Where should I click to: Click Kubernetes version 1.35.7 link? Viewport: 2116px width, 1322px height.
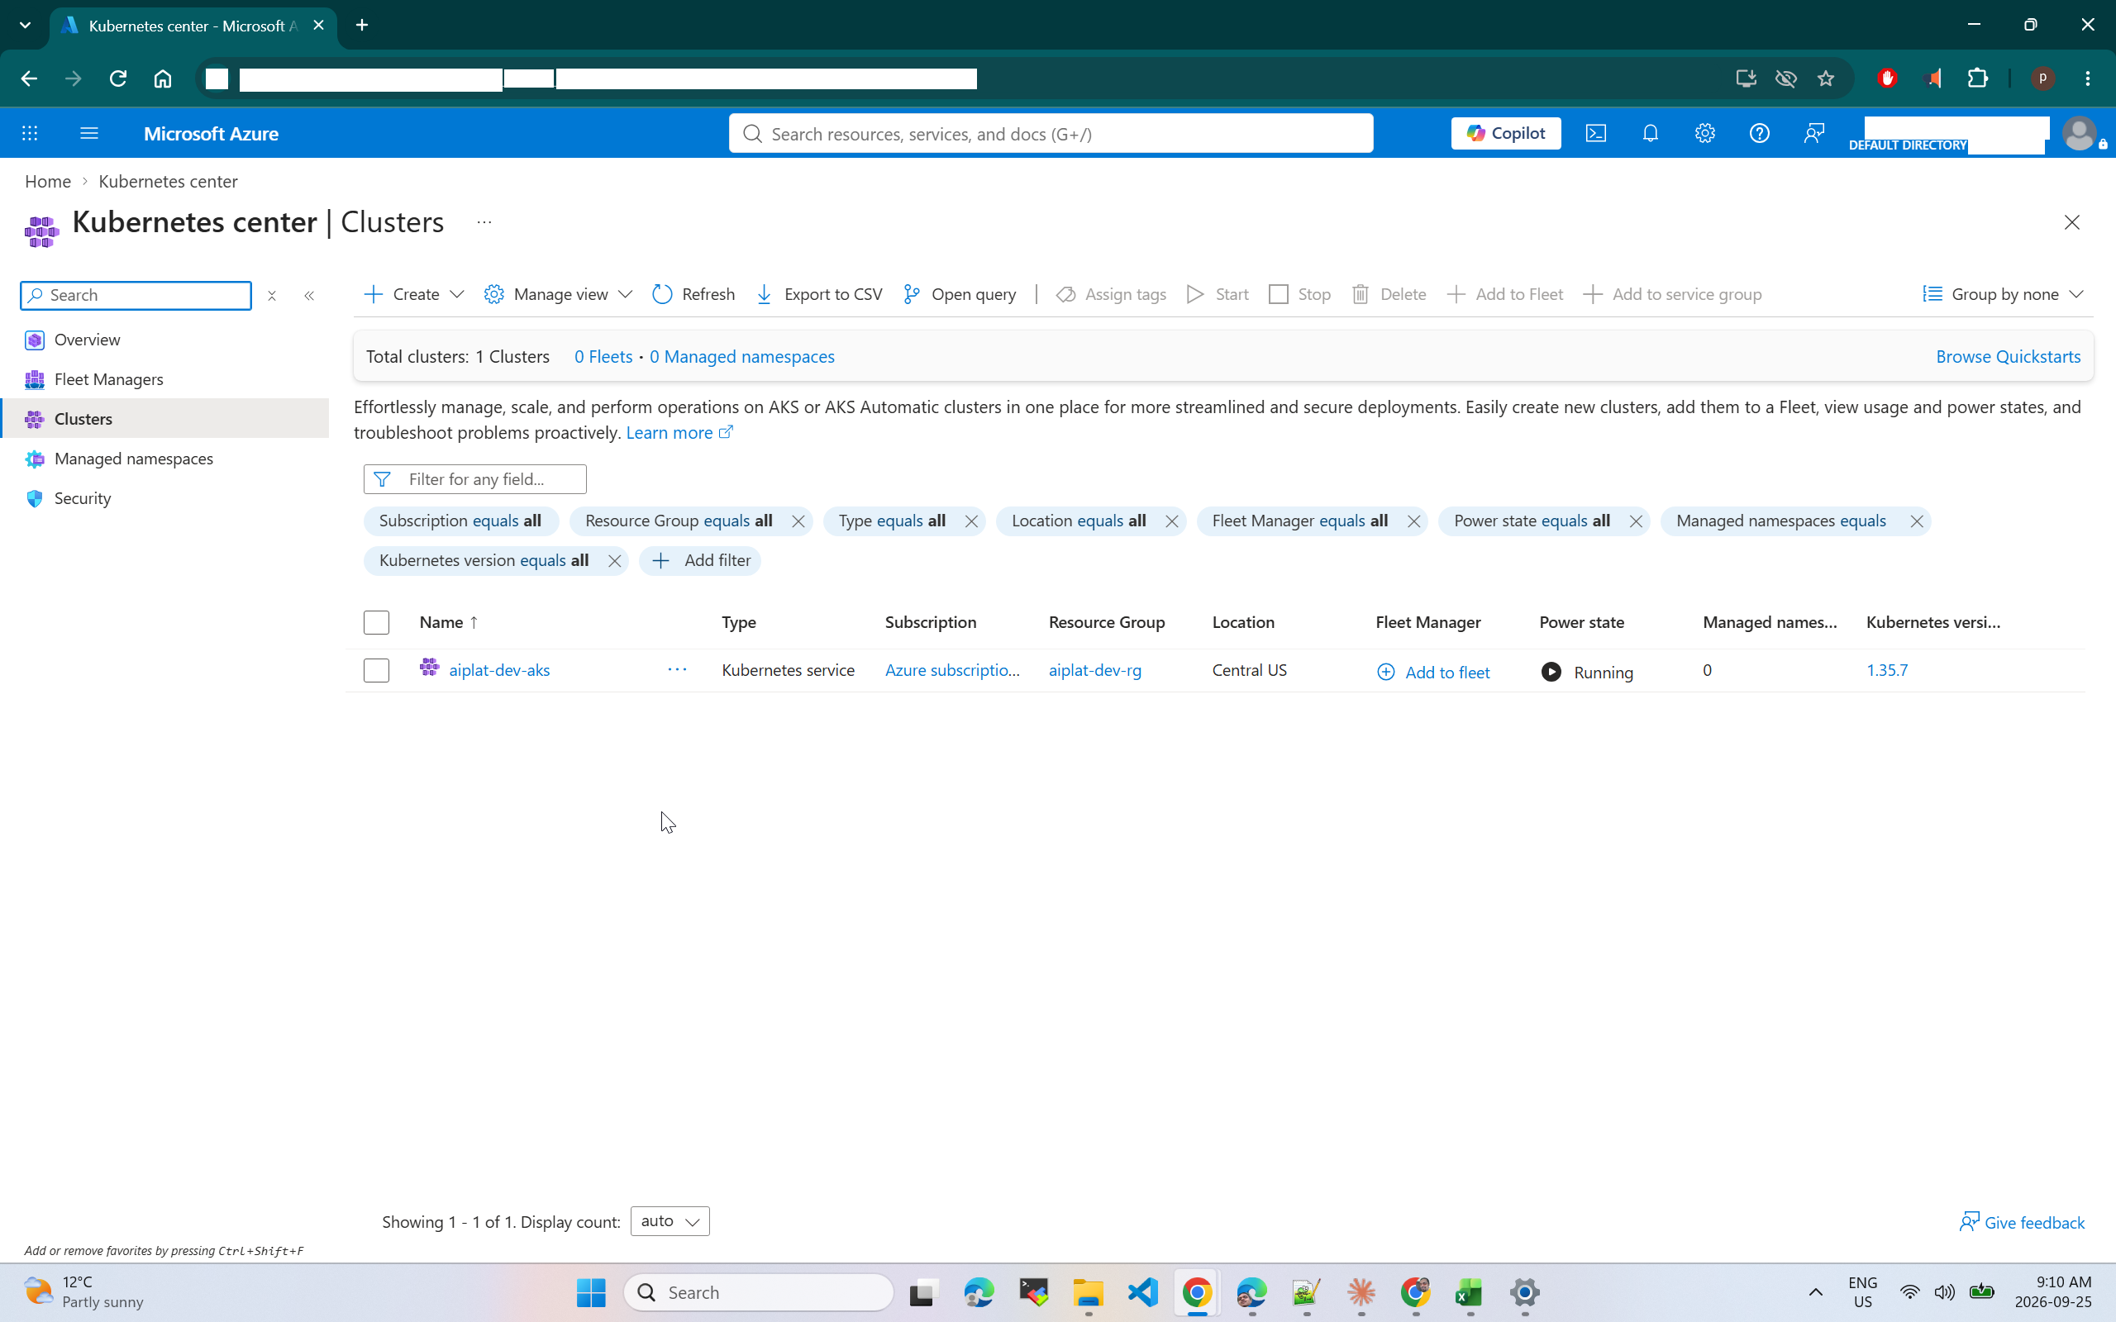pyautogui.click(x=1887, y=670)
